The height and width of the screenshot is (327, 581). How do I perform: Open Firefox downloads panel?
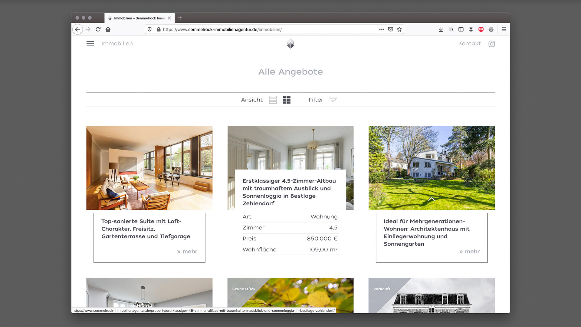[441, 29]
